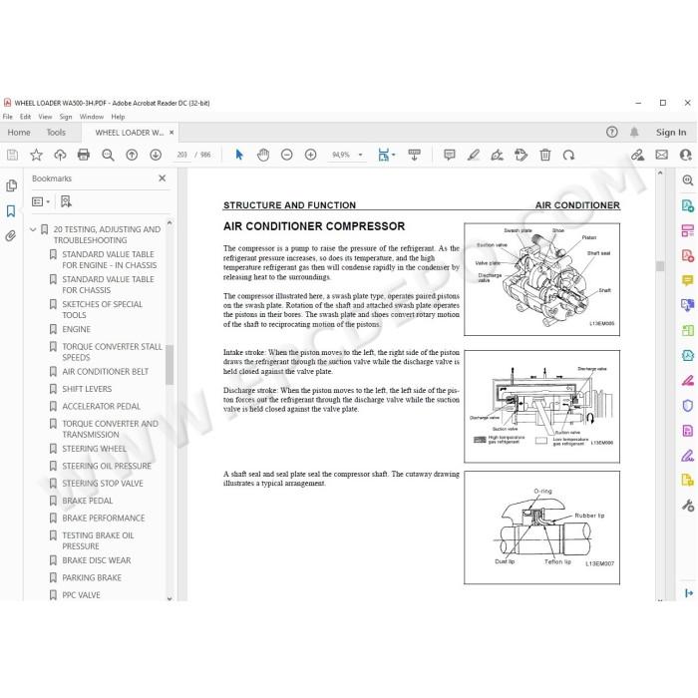Open bookmarks options dropdown

pos(41,201)
